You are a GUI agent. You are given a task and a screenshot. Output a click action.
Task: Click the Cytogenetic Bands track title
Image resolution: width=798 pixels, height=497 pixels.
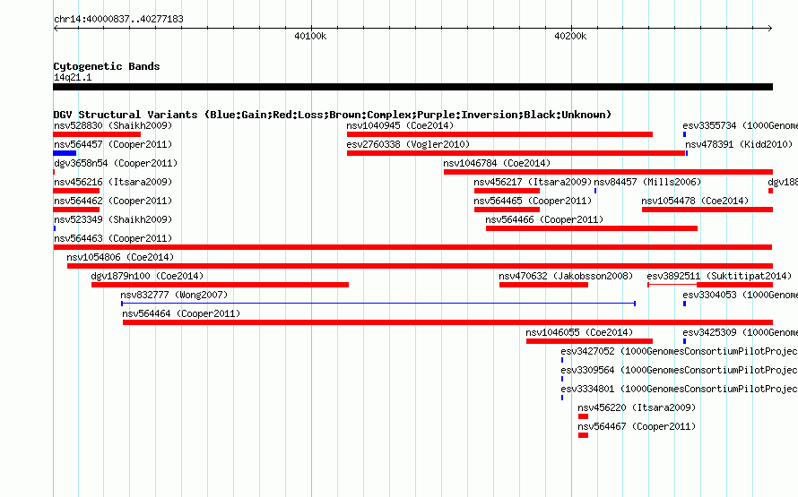coord(107,66)
